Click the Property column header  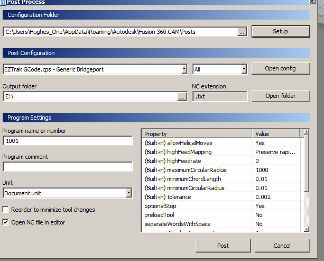click(x=197, y=134)
